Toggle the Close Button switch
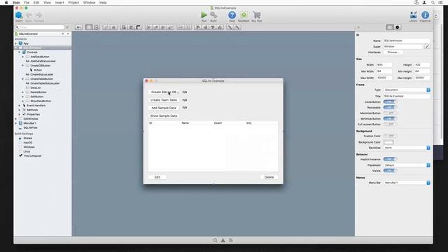The width and height of the screenshot is (448, 252). pos(390,101)
